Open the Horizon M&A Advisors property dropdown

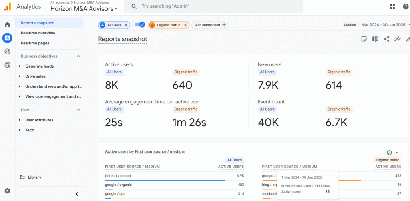[x=84, y=8]
